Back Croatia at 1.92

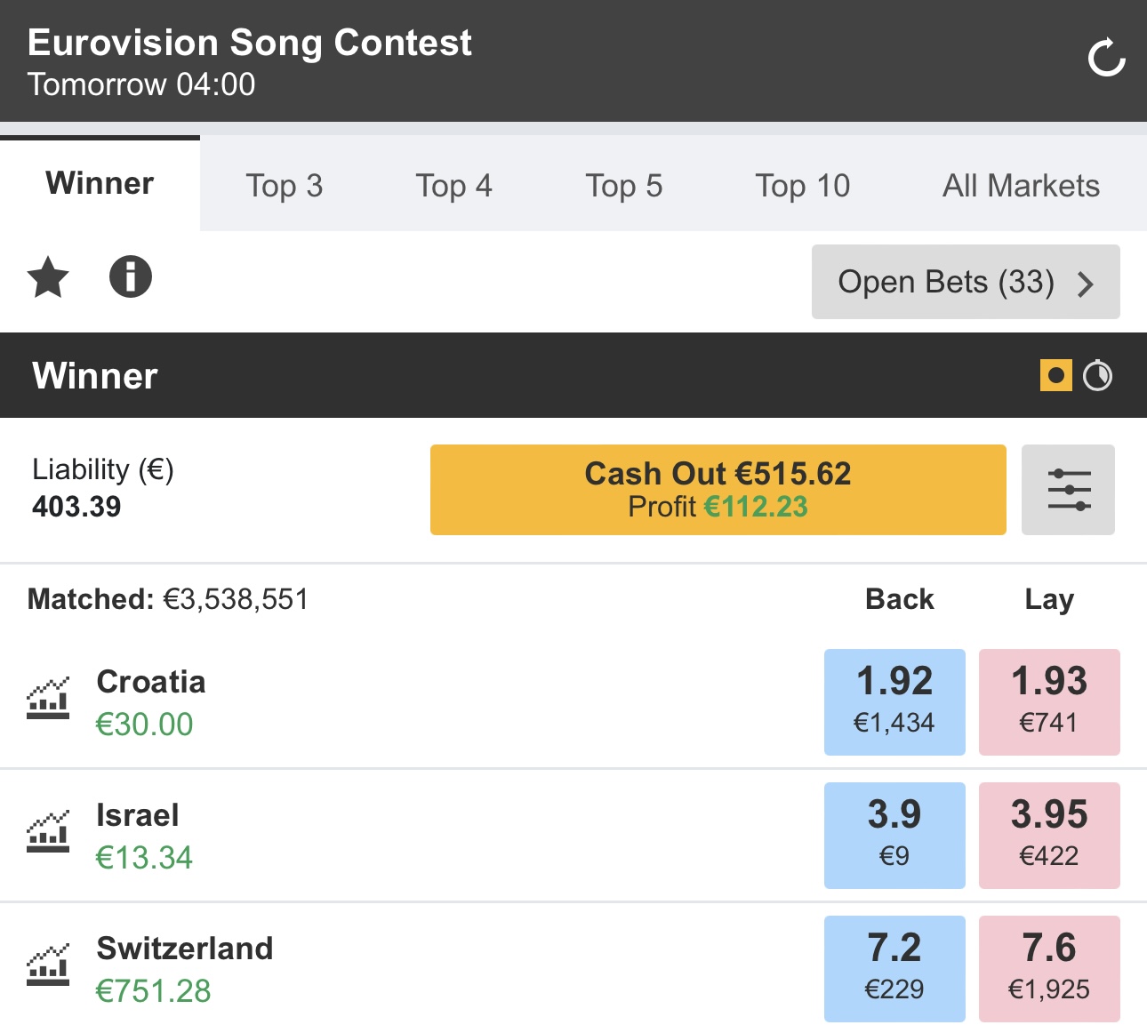[894, 702]
